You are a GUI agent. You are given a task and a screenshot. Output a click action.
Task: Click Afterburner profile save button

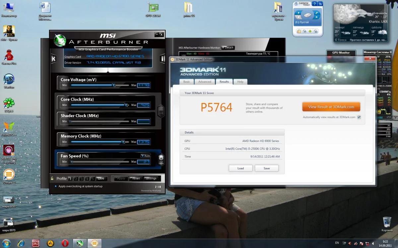click(101, 179)
